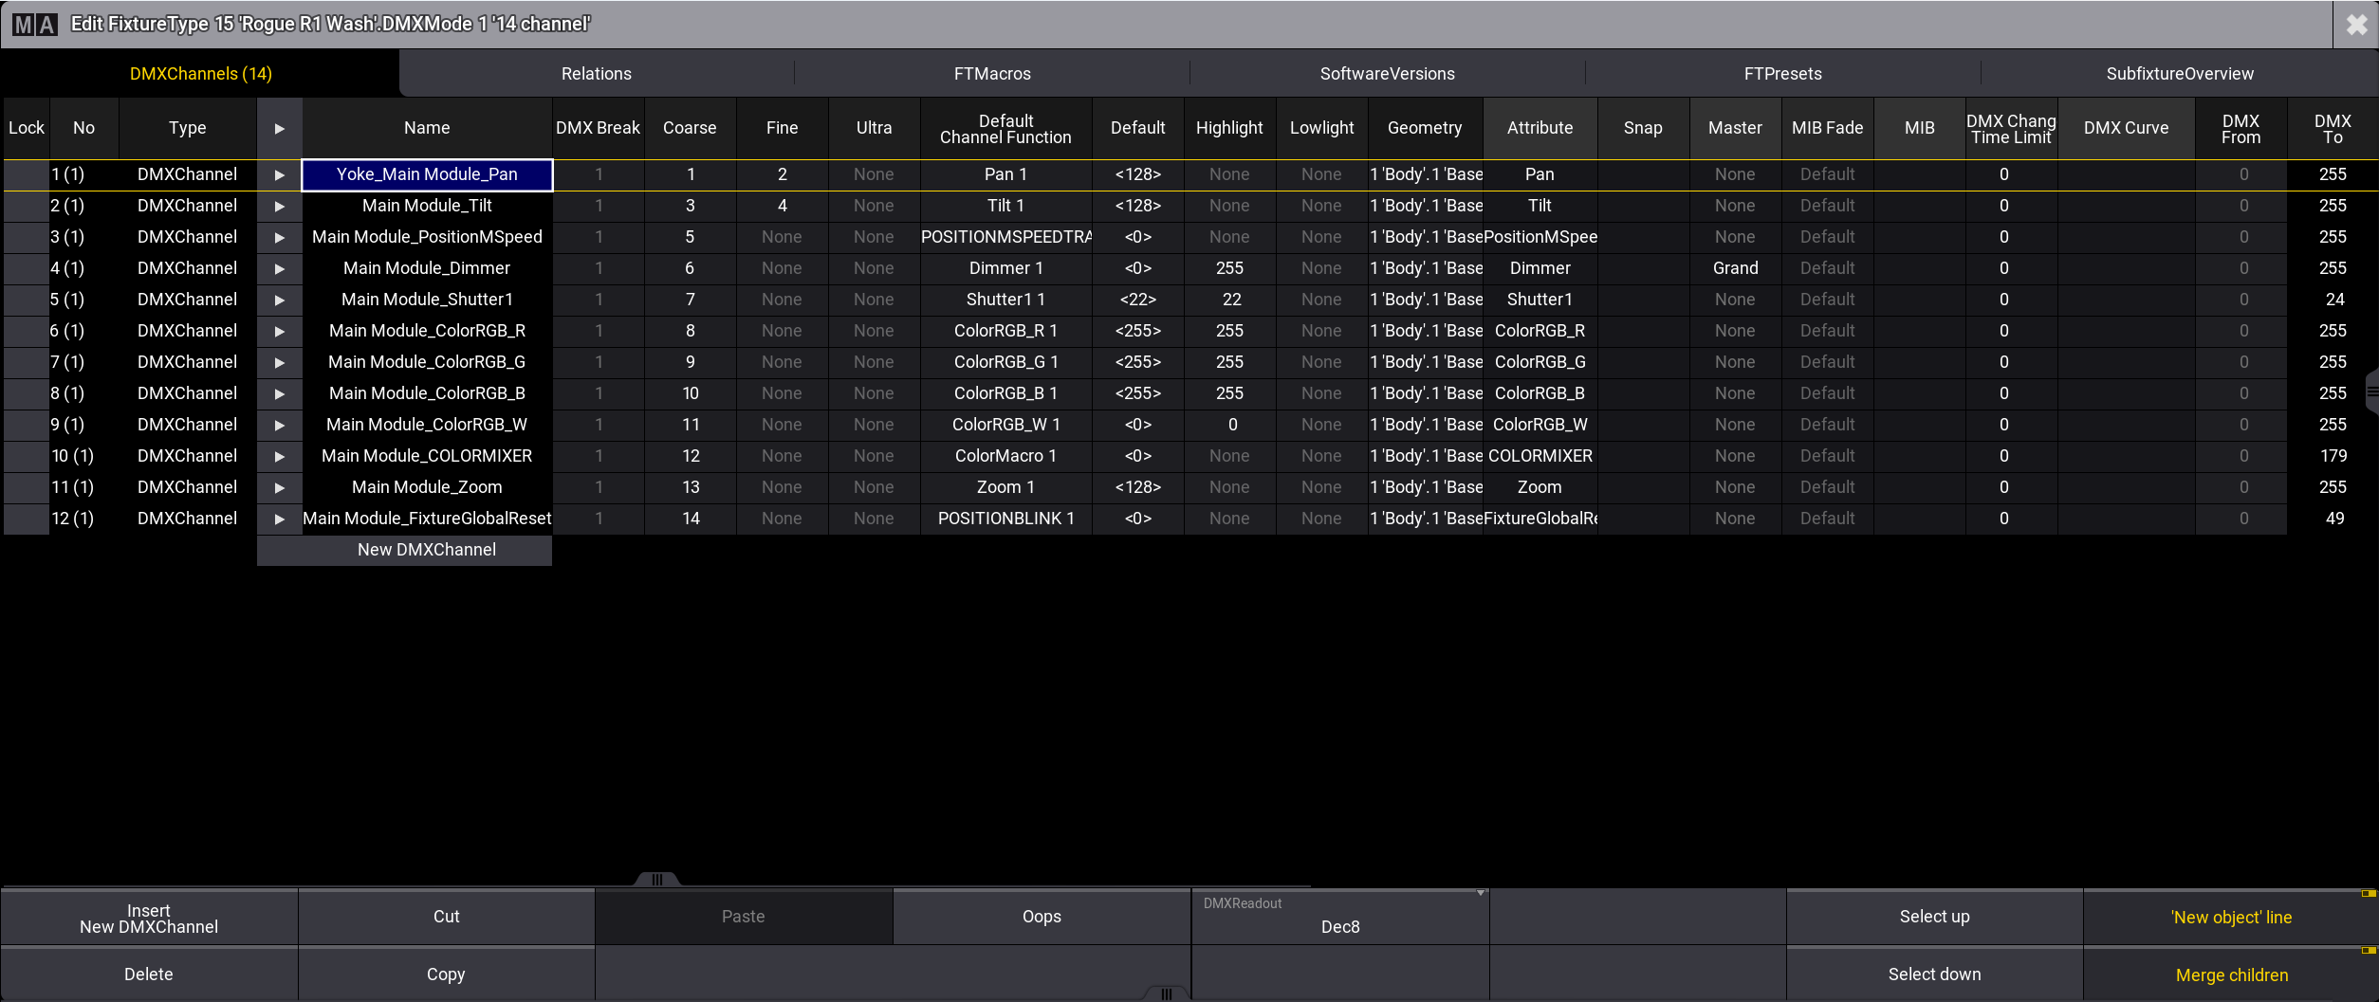Grab the bottom toolbar resize handle
Image resolution: width=2379 pixels, height=1002 pixels.
[x=656, y=879]
